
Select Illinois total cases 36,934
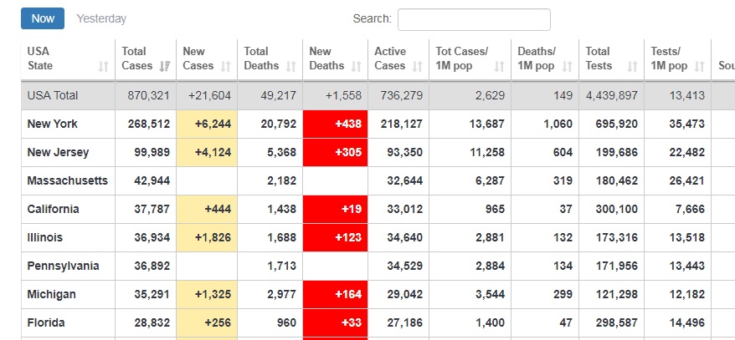click(x=152, y=237)
